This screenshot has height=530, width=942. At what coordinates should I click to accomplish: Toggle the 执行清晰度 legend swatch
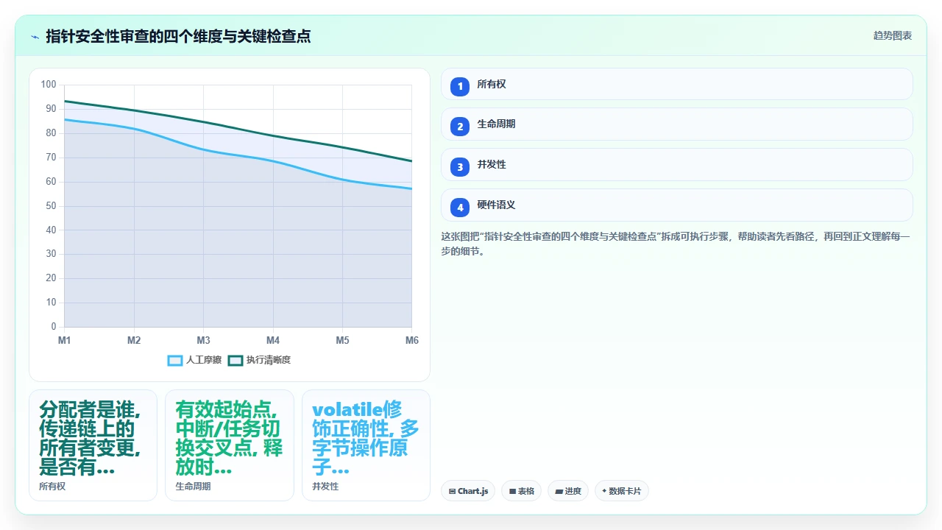tap(235, 360)
